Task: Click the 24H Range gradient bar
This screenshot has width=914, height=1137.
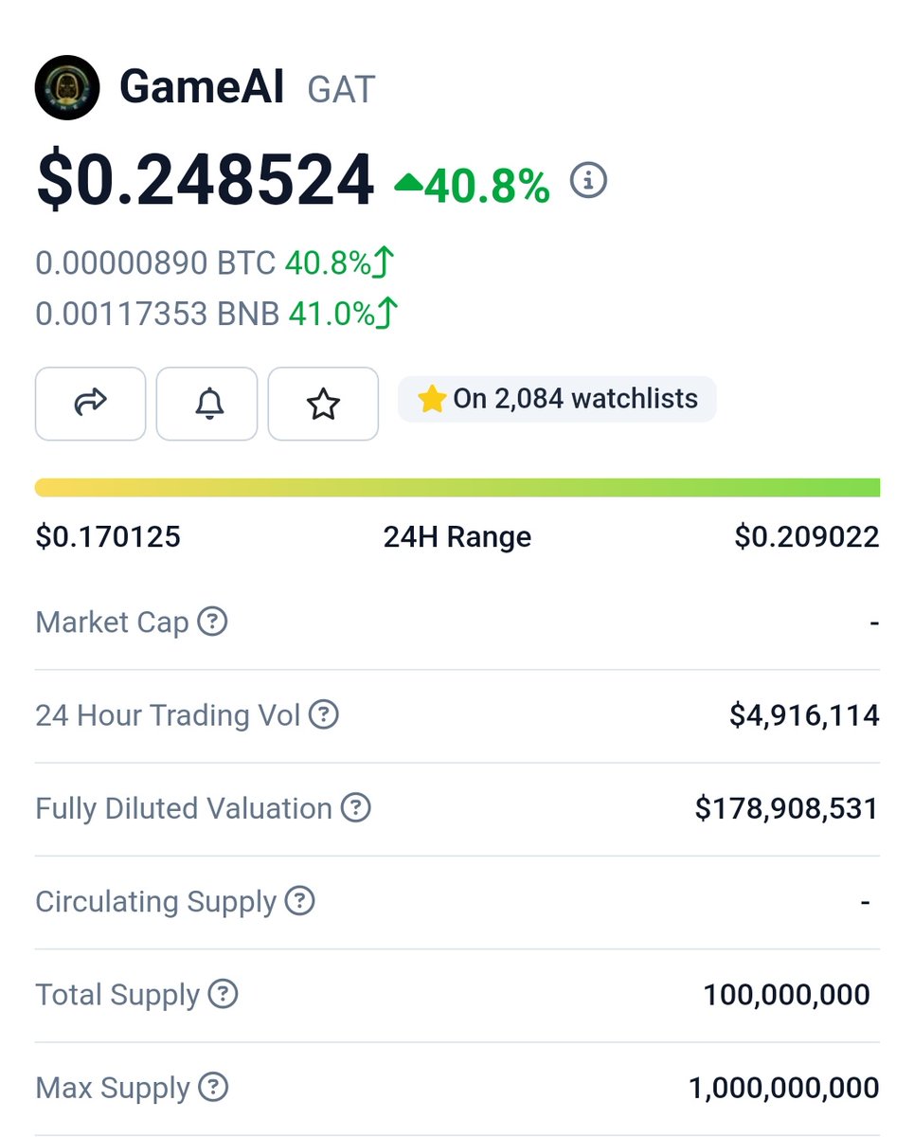Action: coord(457,486)
